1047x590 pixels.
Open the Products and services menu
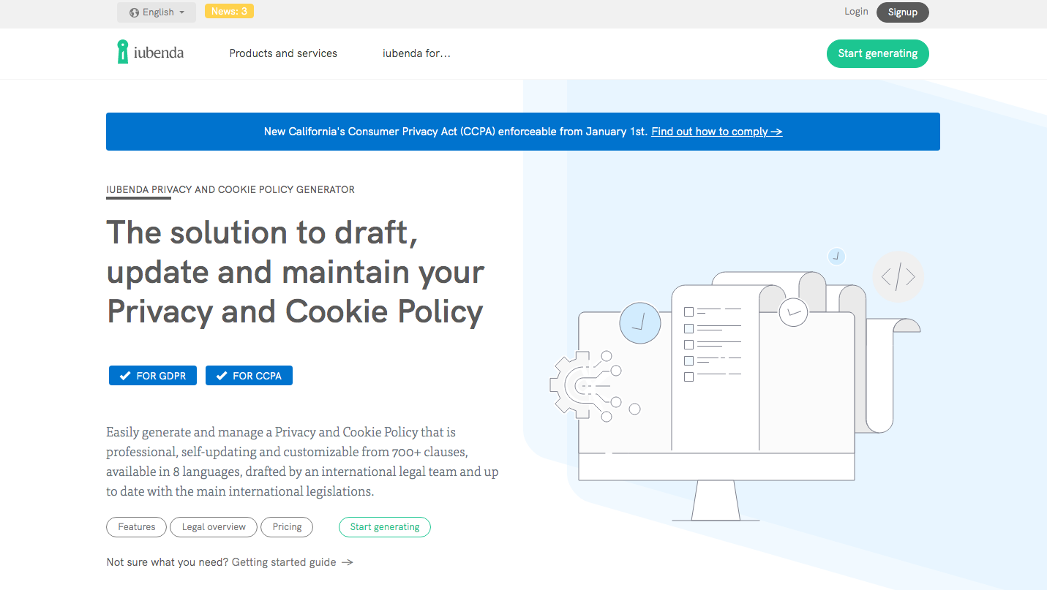pyautogui.click(x=283, y=53)
